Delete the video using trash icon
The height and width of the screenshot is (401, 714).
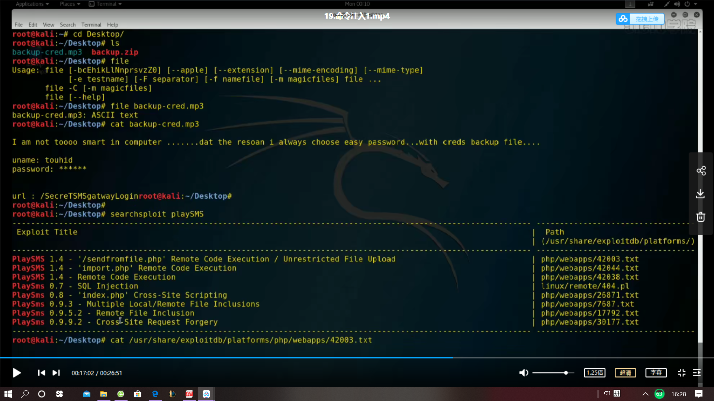point(701,217)
